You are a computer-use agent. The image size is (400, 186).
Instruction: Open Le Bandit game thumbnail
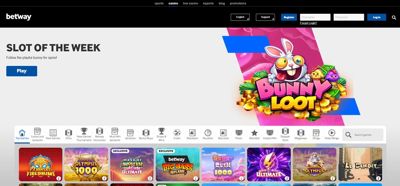pyautogui.click(x=360, y=165)
